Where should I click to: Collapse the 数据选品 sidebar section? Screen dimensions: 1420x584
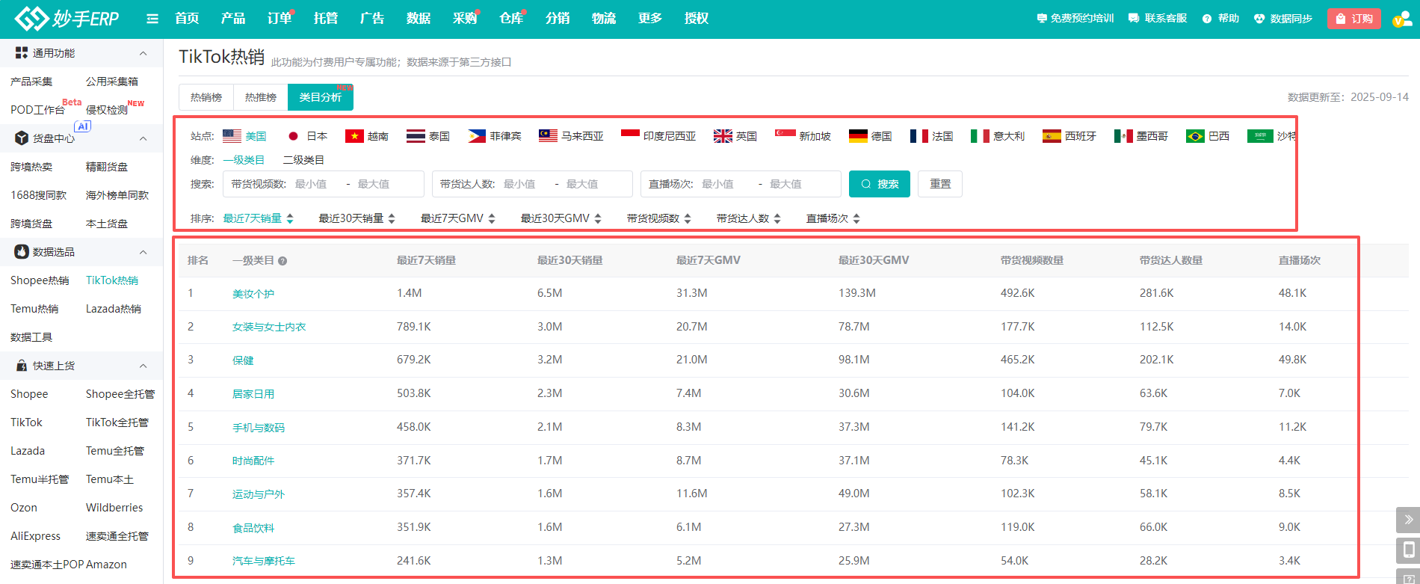pyautogui.click(x=143, y=252)
